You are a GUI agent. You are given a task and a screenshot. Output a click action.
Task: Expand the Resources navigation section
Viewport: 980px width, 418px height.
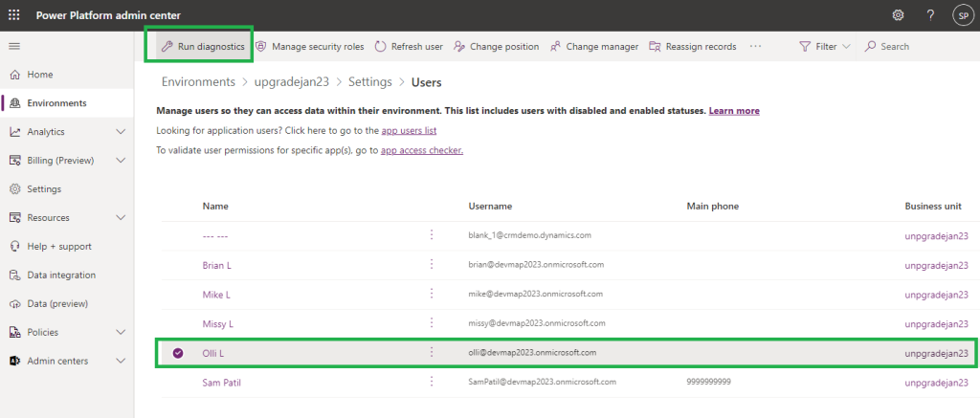120,218
